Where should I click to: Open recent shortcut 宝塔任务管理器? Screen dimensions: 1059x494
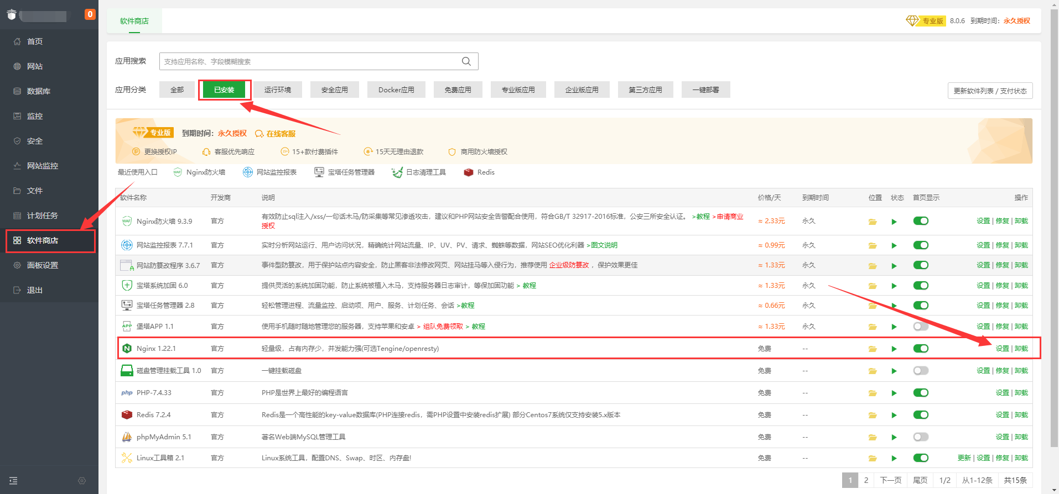point(344,172)
